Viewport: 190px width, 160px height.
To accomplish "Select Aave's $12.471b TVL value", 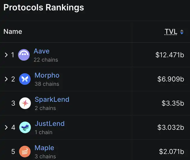I will tap(170, 55).
